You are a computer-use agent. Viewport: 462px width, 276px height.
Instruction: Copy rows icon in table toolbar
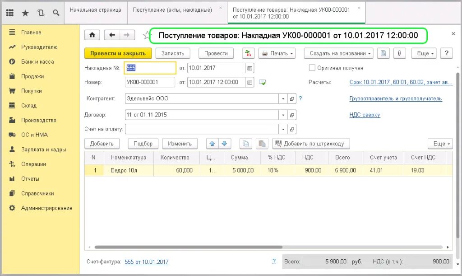pos(246,144)
